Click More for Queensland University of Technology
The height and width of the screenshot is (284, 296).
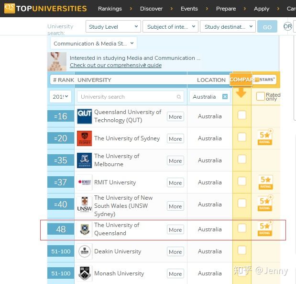175,117
